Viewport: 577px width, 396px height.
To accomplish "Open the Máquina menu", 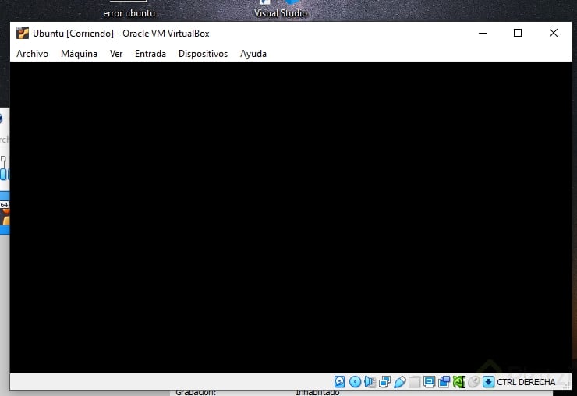I will 79,54.
